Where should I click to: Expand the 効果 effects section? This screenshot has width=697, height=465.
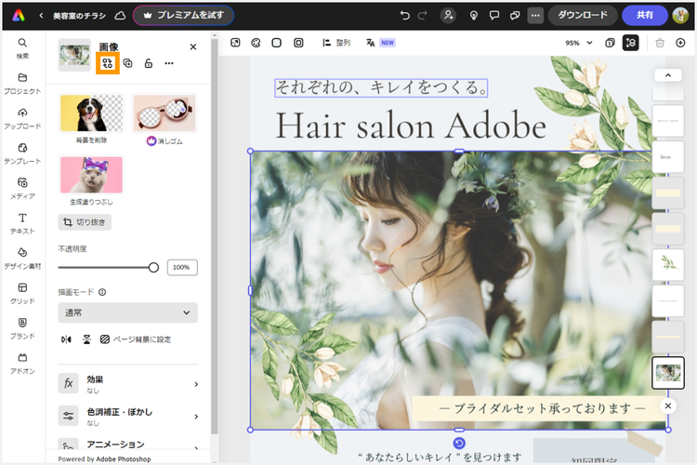point(128,384)
